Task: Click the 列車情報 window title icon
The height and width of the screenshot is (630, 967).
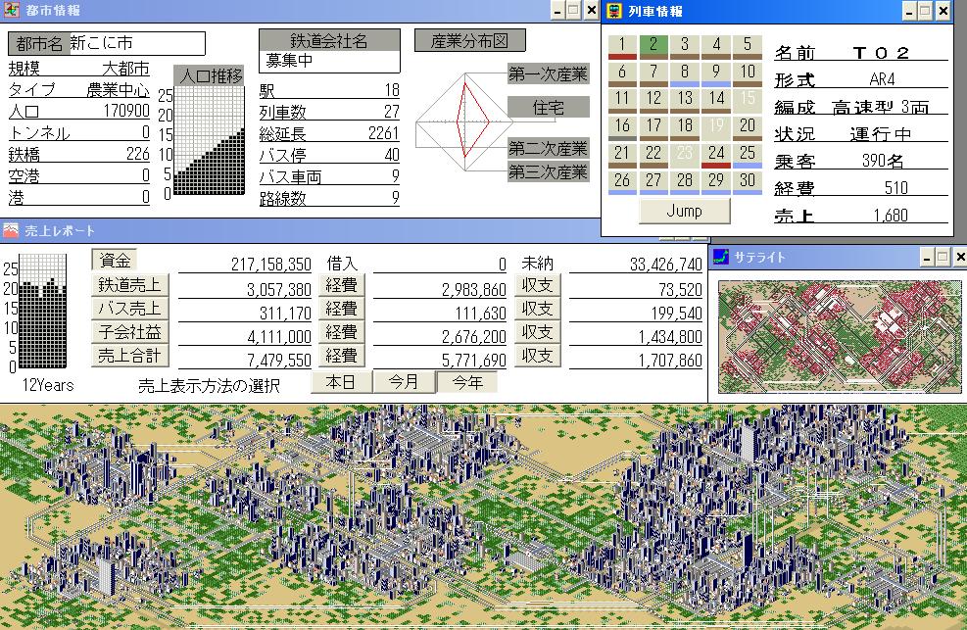Action: 613,11
